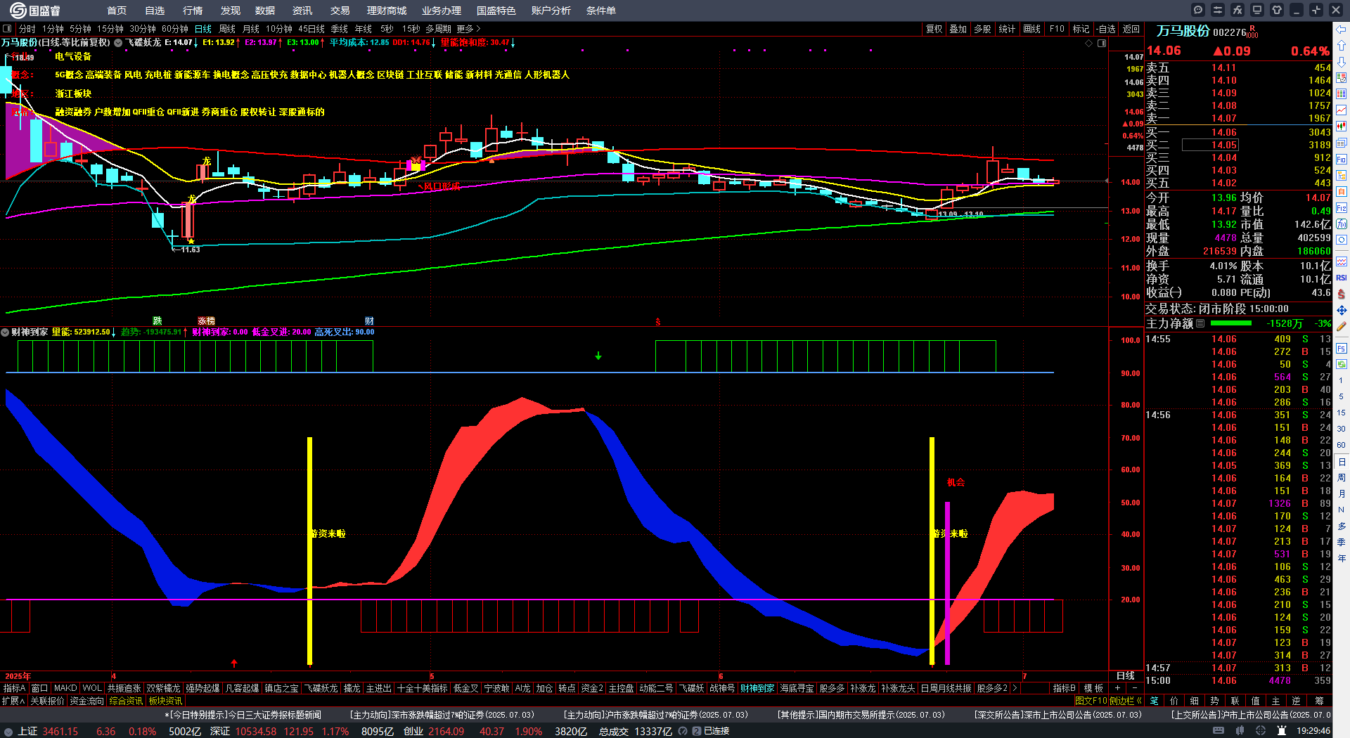Viewport: 1350px width, 738px height.
Task: Click the blue move cross icon in sidebar
Action: pos(1342,310)
